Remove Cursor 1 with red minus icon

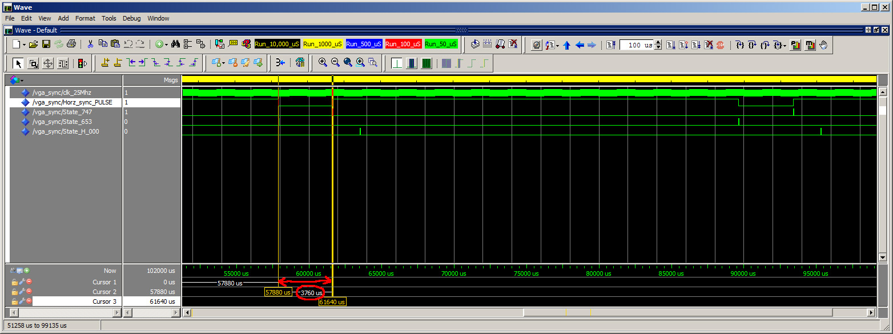[x=29, y=282]
